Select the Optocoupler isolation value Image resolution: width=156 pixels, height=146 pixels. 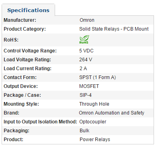93,122
